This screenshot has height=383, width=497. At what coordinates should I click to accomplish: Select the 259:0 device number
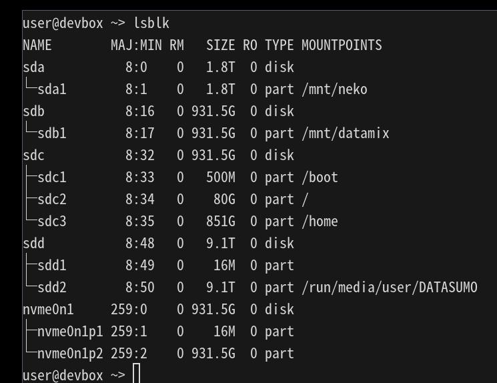click(x=129, y=310)
